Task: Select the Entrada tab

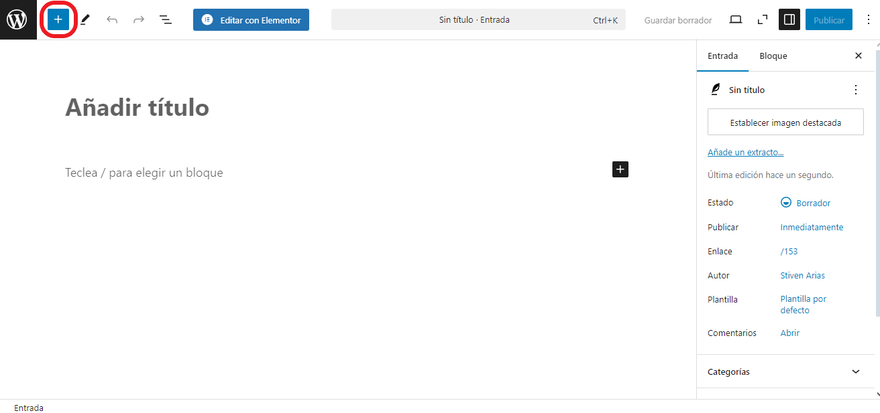Action: point(722,56)
